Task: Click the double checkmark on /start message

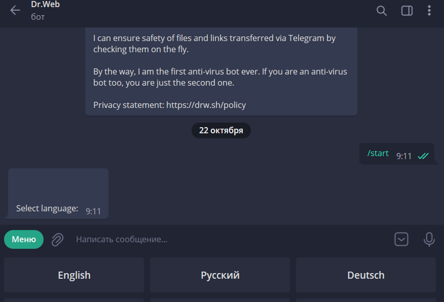Action: click(x=423, y=156)
